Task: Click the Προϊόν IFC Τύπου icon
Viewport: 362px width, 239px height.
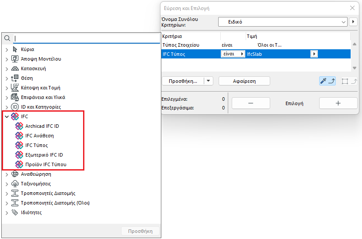Action: 19,164
